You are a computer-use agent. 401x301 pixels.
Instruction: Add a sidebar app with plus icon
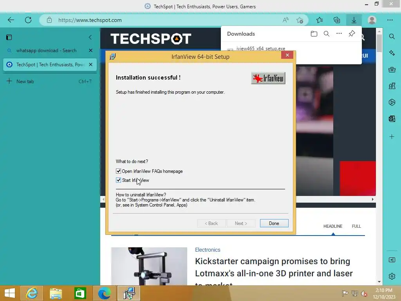[392, 137]
